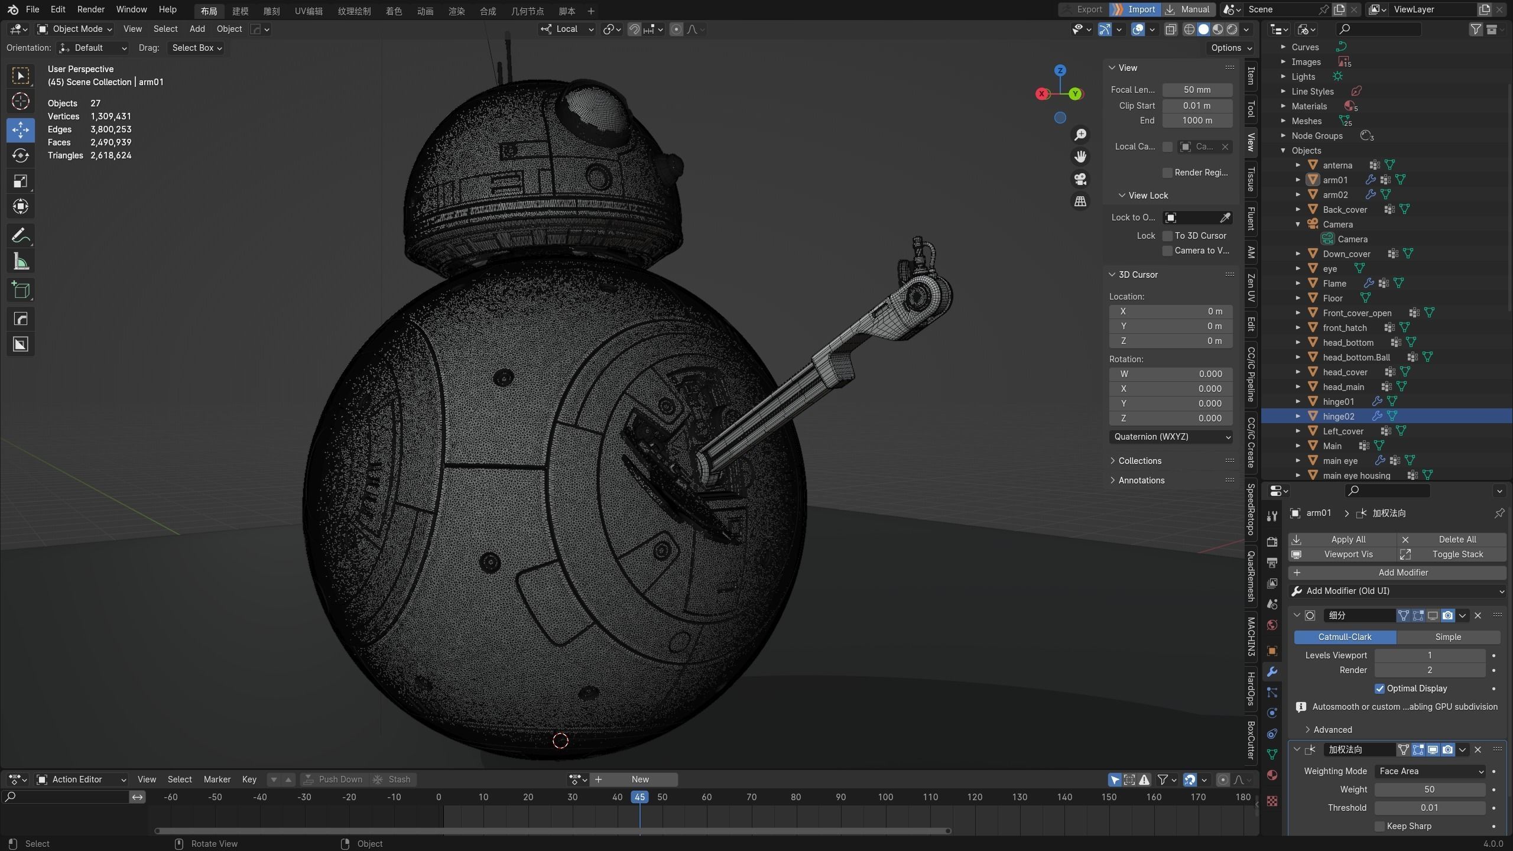Pin the properties editor with the pin icon
This screenshot has height=851, width=1513.
point(1499,514)
